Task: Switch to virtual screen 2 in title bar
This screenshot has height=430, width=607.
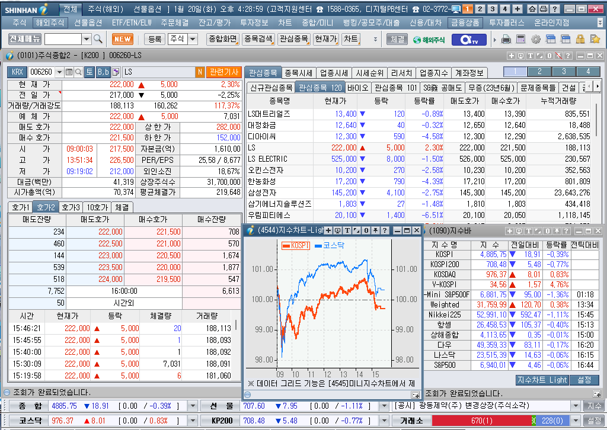Action: click(x=480, y=9)
